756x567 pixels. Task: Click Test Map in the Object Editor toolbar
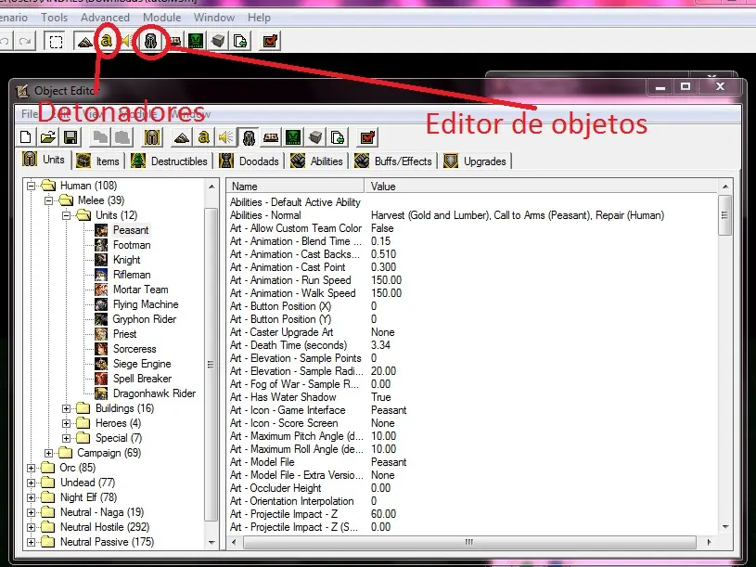367,138
